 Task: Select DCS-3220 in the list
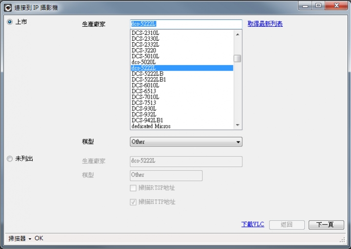(x=182, y=51)
